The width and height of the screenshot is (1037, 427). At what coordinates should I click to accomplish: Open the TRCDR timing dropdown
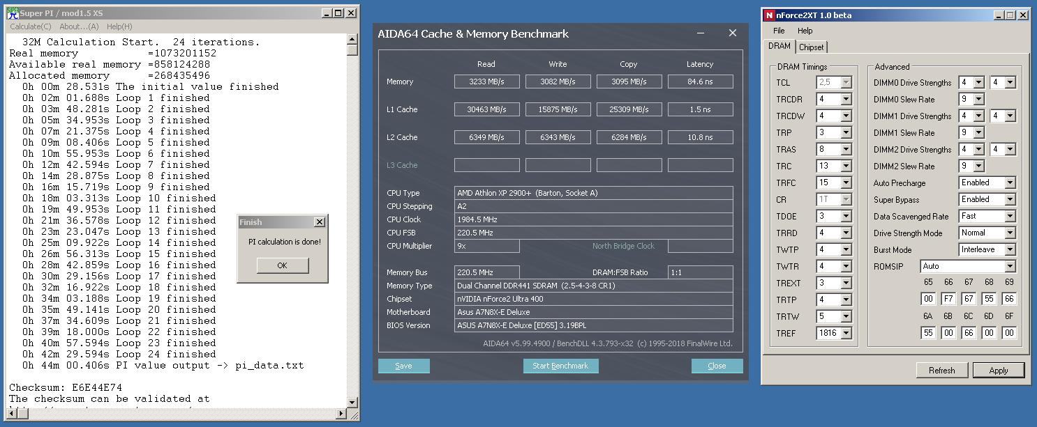(x=846, y=99)
